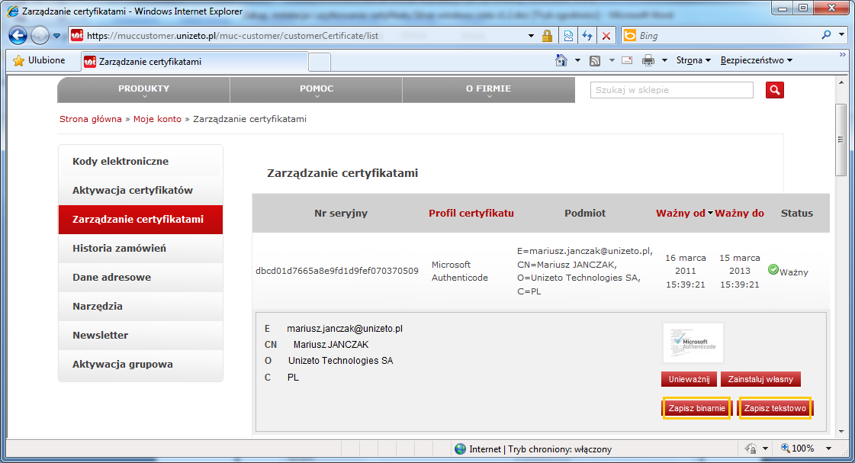Open the status bar privacy settings icon

tap(751, 449)
